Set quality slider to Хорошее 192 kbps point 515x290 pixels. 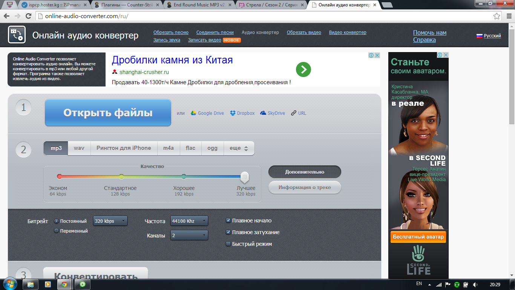click(184, 176)
